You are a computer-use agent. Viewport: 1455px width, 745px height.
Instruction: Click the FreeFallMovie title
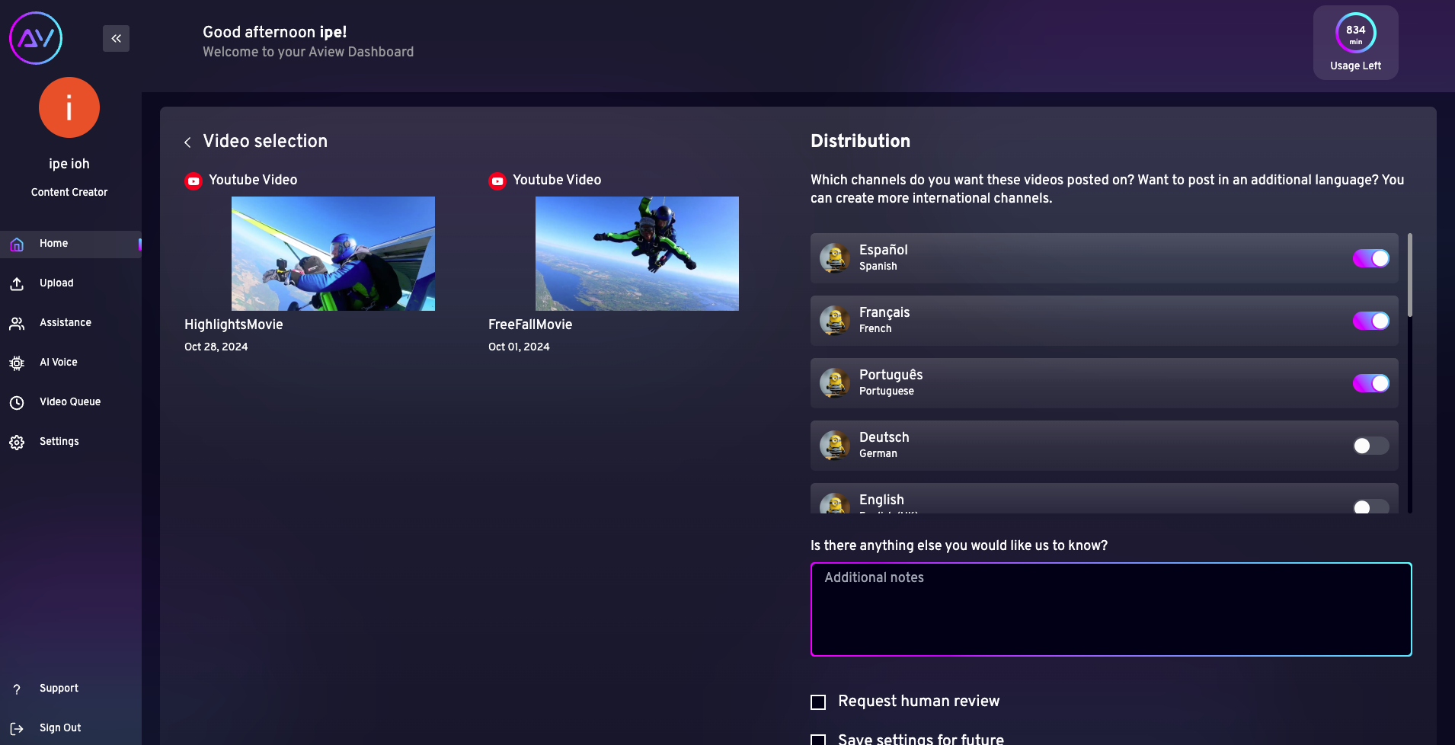click(530, 325)
